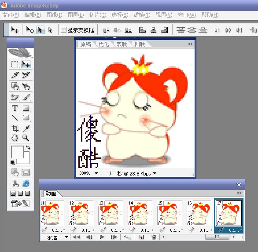Switch to the 四联 tab

(x=140, y=44)
